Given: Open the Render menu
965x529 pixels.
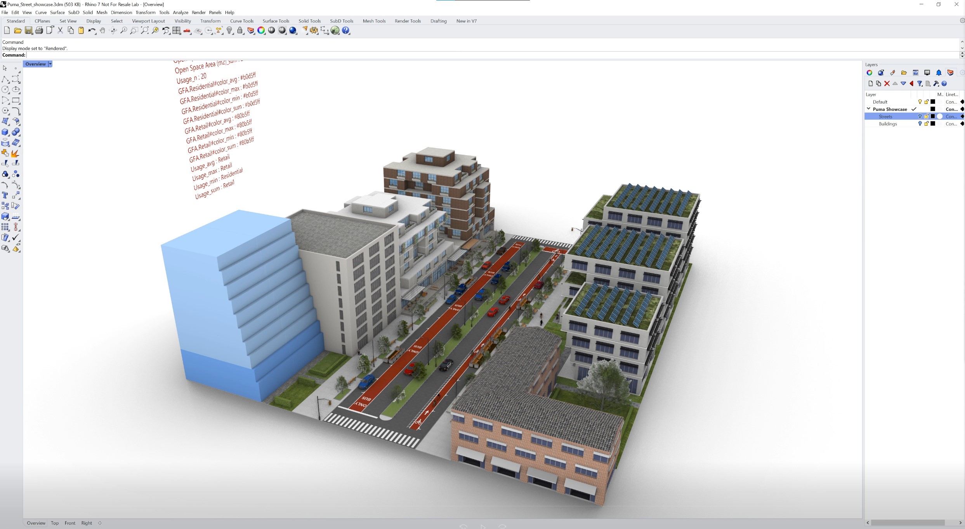Looking at the screenshot, I should pyautogui.click(x=198, y=12).
